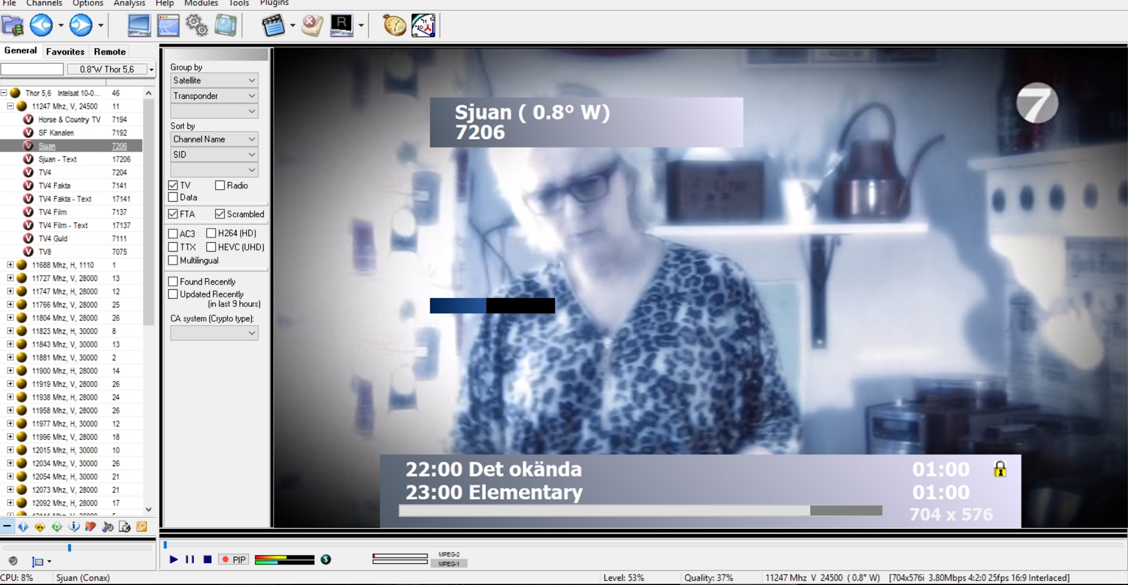The image size is (1128, 585).
Task: Click the monitor icon marked R
Action: (341, 25)
